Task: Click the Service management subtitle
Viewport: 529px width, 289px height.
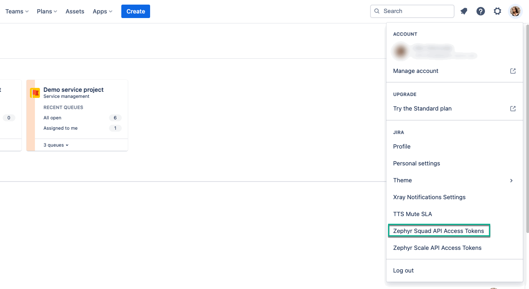Action: pyautogui.click(x=66, y=96)
